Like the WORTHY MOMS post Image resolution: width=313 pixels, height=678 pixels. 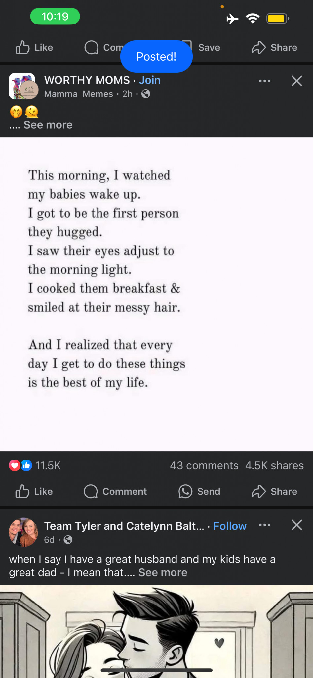pos(34,491)
